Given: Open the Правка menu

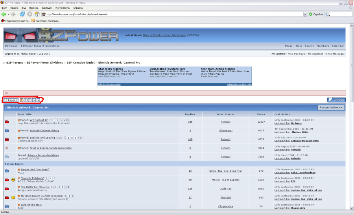Looking at the screenshot, I should (x=14, y=8).
